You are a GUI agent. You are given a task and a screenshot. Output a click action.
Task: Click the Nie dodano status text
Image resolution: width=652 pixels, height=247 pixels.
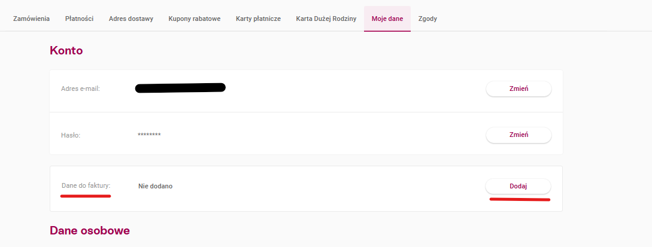click(x=155, y=186)
